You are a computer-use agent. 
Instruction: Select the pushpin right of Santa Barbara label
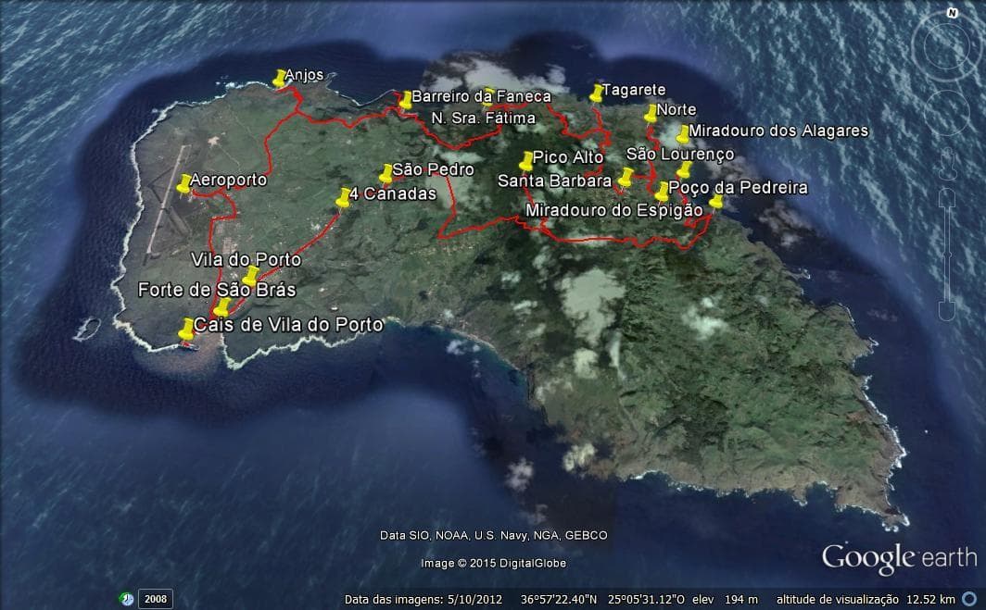tap(625, 177)
